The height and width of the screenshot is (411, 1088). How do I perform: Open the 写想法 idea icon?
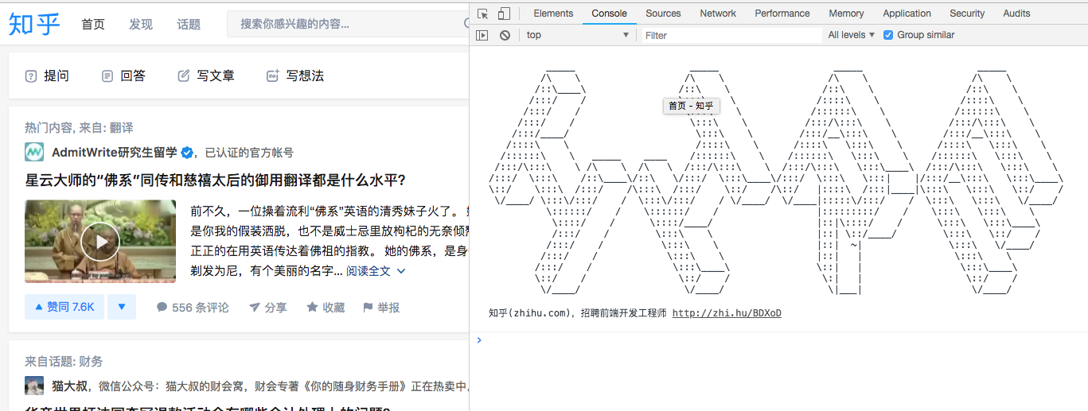(x=273, y=76)
